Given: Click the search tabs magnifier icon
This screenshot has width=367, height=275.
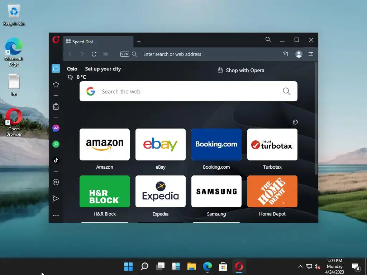Looking at the screenshot, I should point(268,39).
